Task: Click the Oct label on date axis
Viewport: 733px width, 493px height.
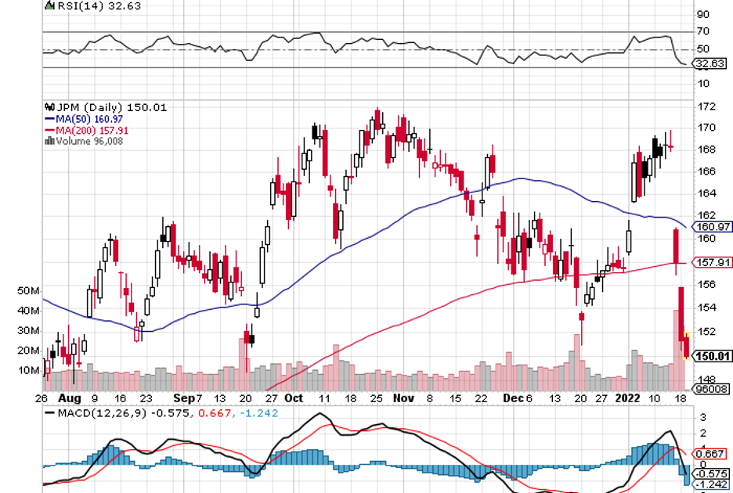Action: click(294, 398)
